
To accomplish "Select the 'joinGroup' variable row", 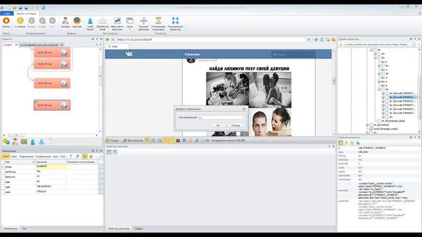I will click(52, 171).
